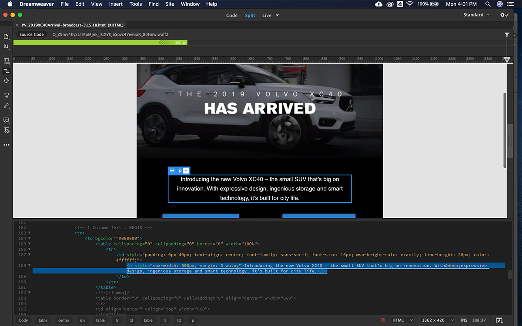This screenshot has height=326, width=522.
Task: Click File Management up-down arrows icon
Action: pos(7,46)
